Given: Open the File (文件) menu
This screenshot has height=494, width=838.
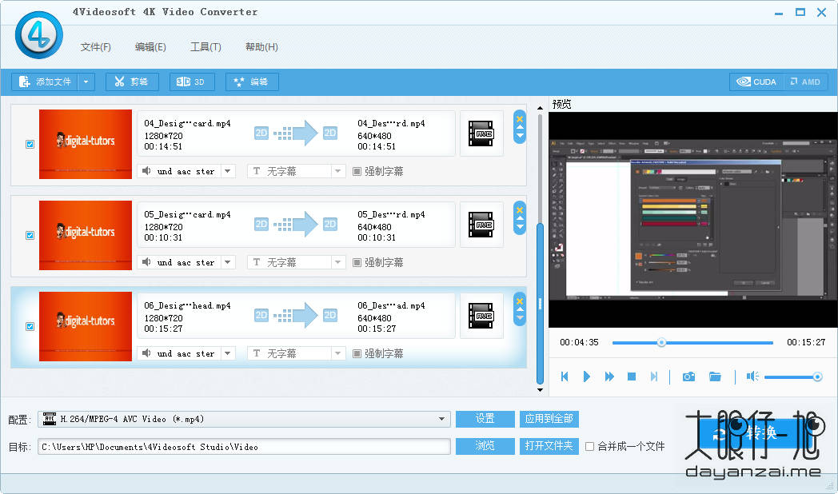Looking at the screenshot, I should (96, 47).
